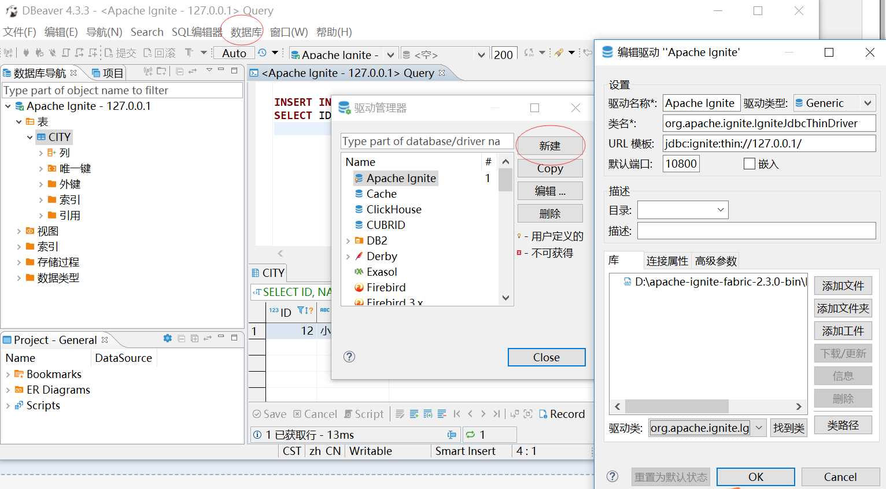Click OK in Edit Driver dialog
Viewport: 886px width, 489px height.
[x=756, y=477]
